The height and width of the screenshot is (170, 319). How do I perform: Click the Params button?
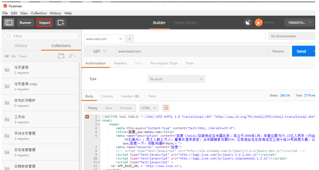[278, 51]
